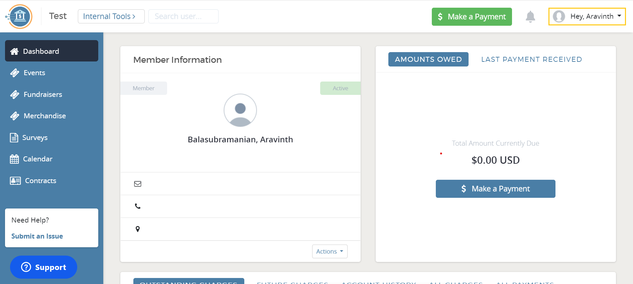Expand the Internal Tools menu
Viewport: 633px width, 284px height.
[111, 16]
